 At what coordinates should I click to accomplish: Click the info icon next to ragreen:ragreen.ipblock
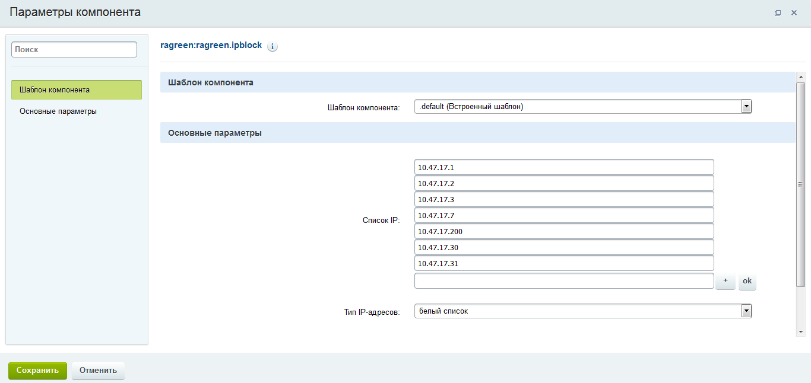[273, 46]
